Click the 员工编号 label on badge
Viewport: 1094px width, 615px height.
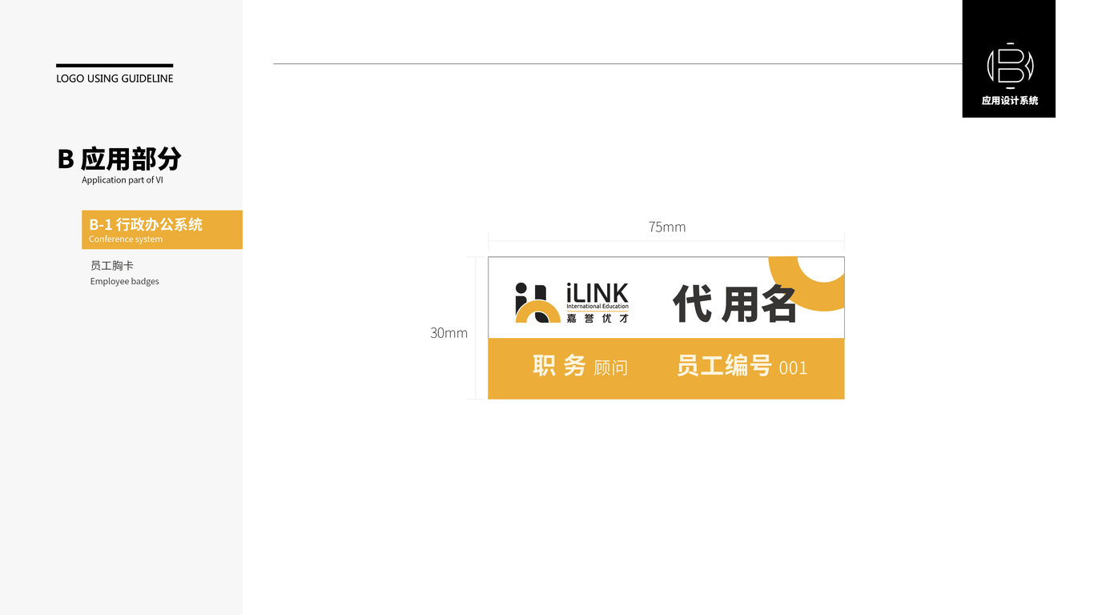tap(724, 366)
